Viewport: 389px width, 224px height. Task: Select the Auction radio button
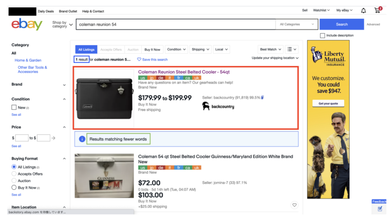tap(14, 181)
